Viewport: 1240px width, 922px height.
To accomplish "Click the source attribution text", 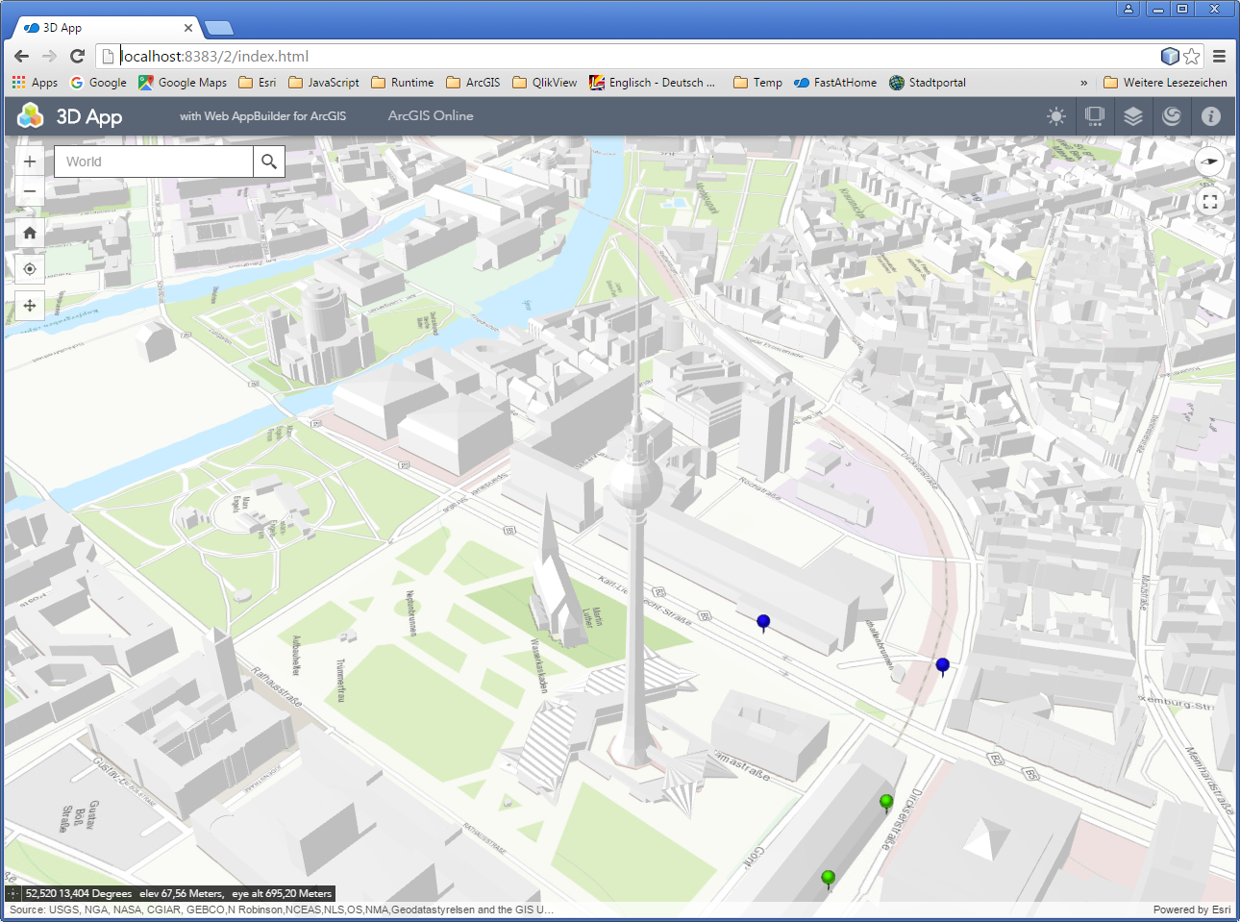I will [x=282, y=910].
